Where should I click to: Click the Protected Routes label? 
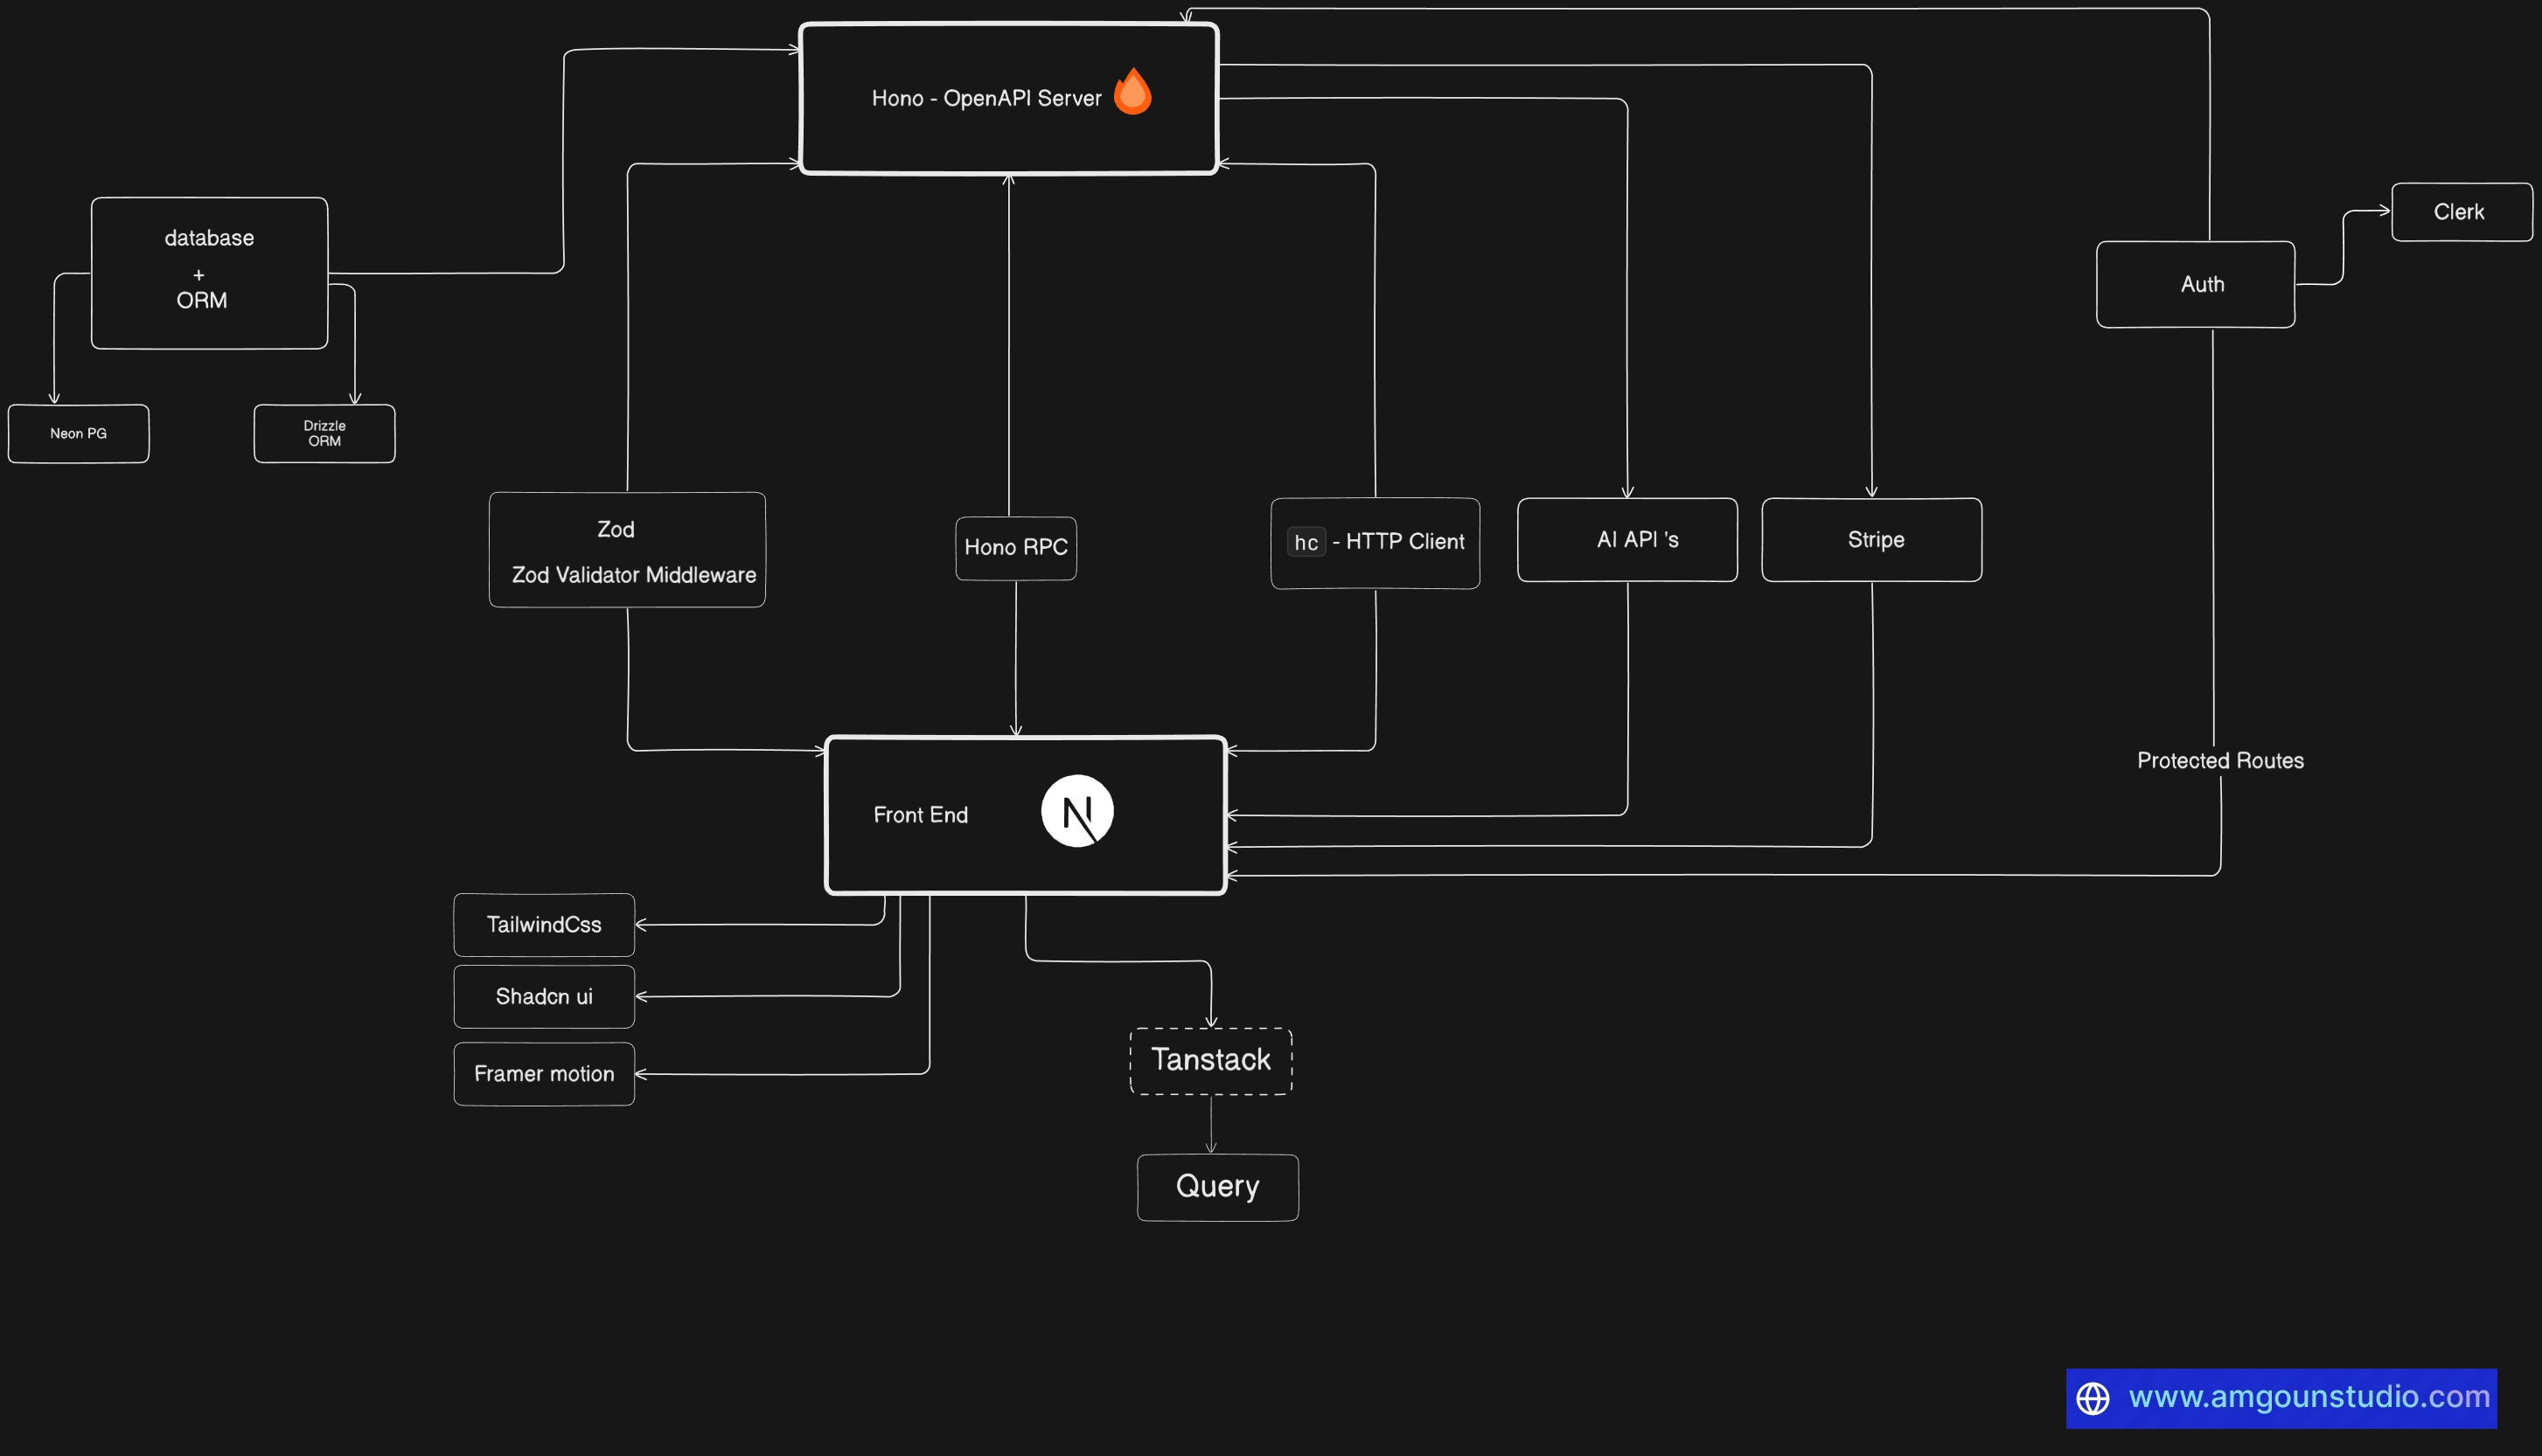(x=2220, y=761)
